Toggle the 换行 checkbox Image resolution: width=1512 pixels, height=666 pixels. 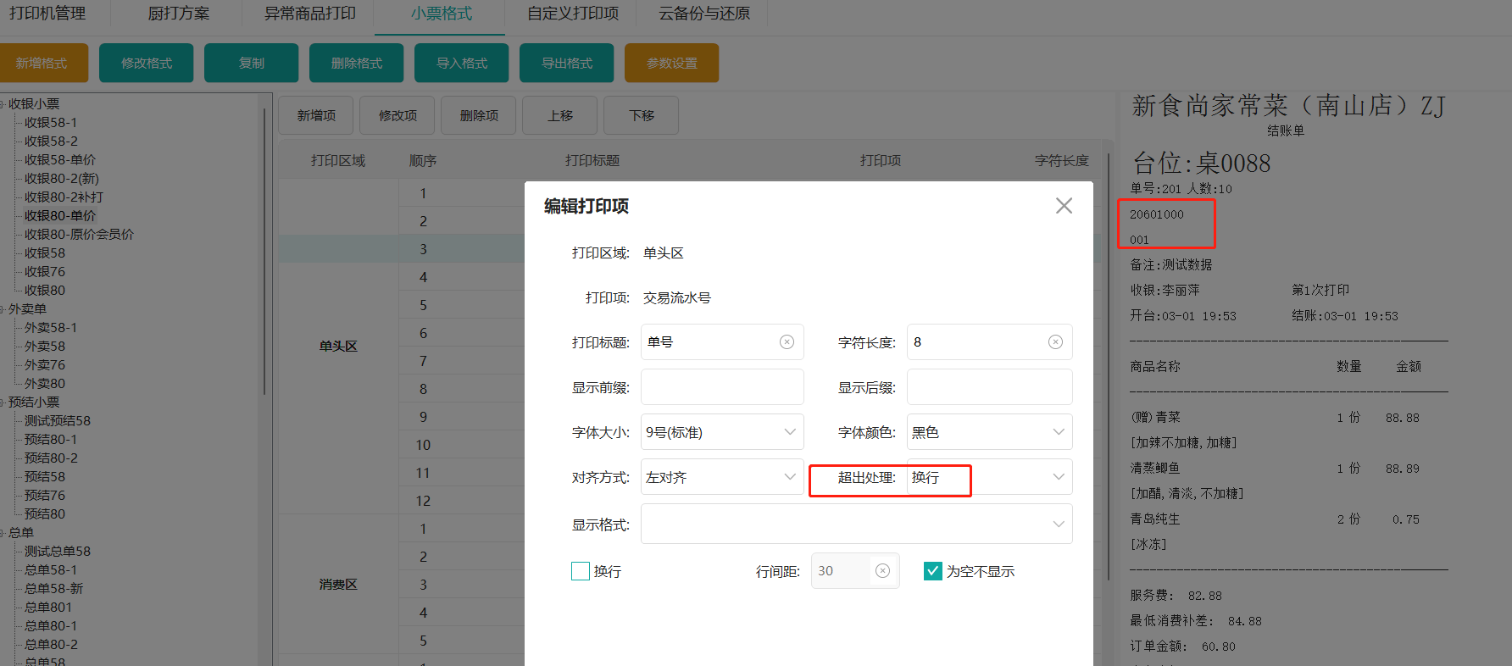point(581,571)
